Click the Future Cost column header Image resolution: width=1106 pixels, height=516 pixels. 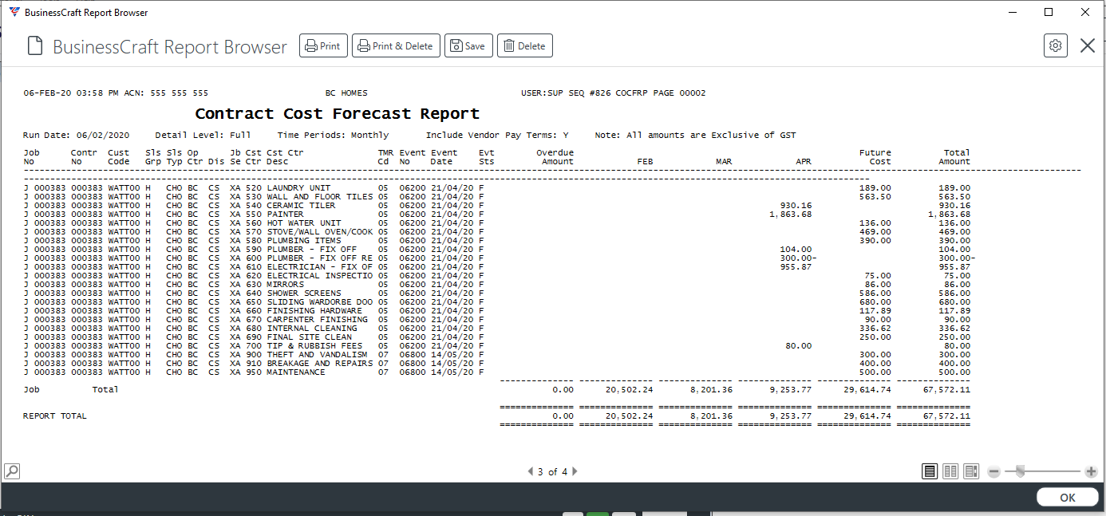tap(875, 157)
